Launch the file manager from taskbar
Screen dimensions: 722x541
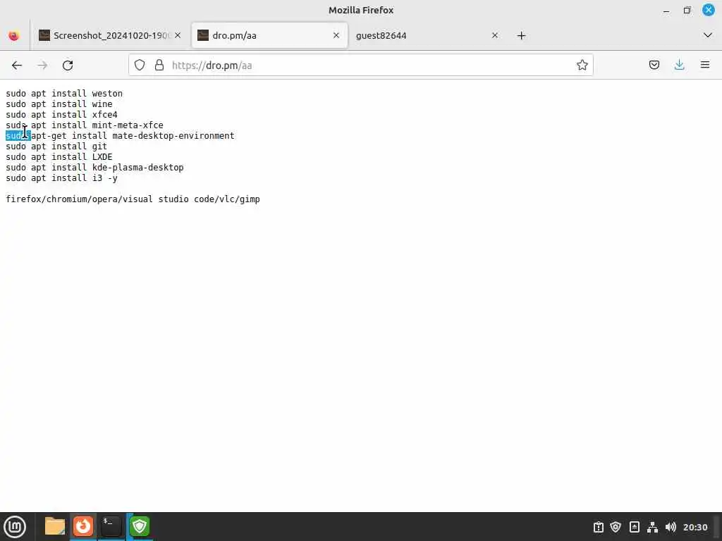55,526
